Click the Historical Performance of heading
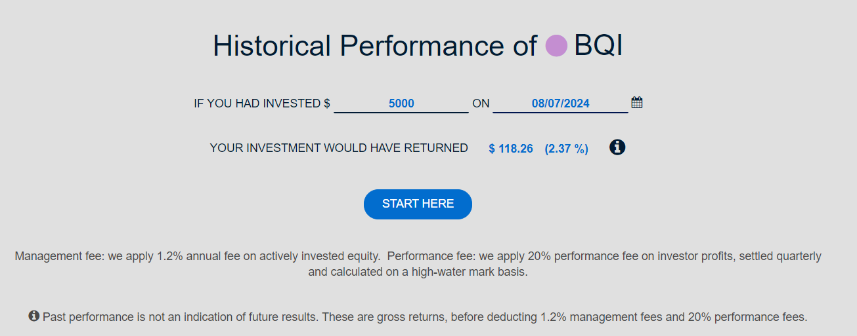The image size is (857, 336). (x=374, y=47)
